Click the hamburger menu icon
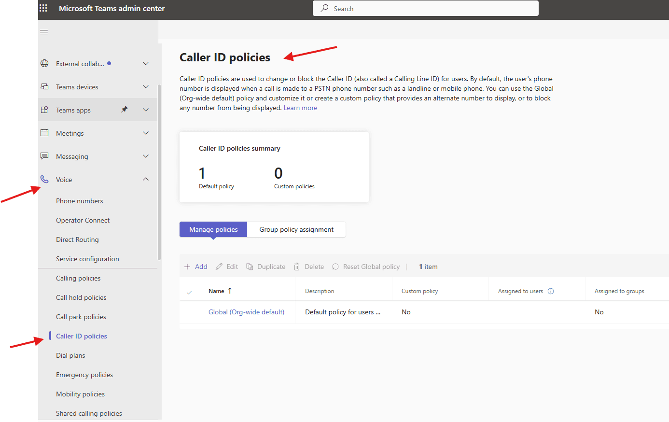The image size is (669, 422). tap(44, 31)
